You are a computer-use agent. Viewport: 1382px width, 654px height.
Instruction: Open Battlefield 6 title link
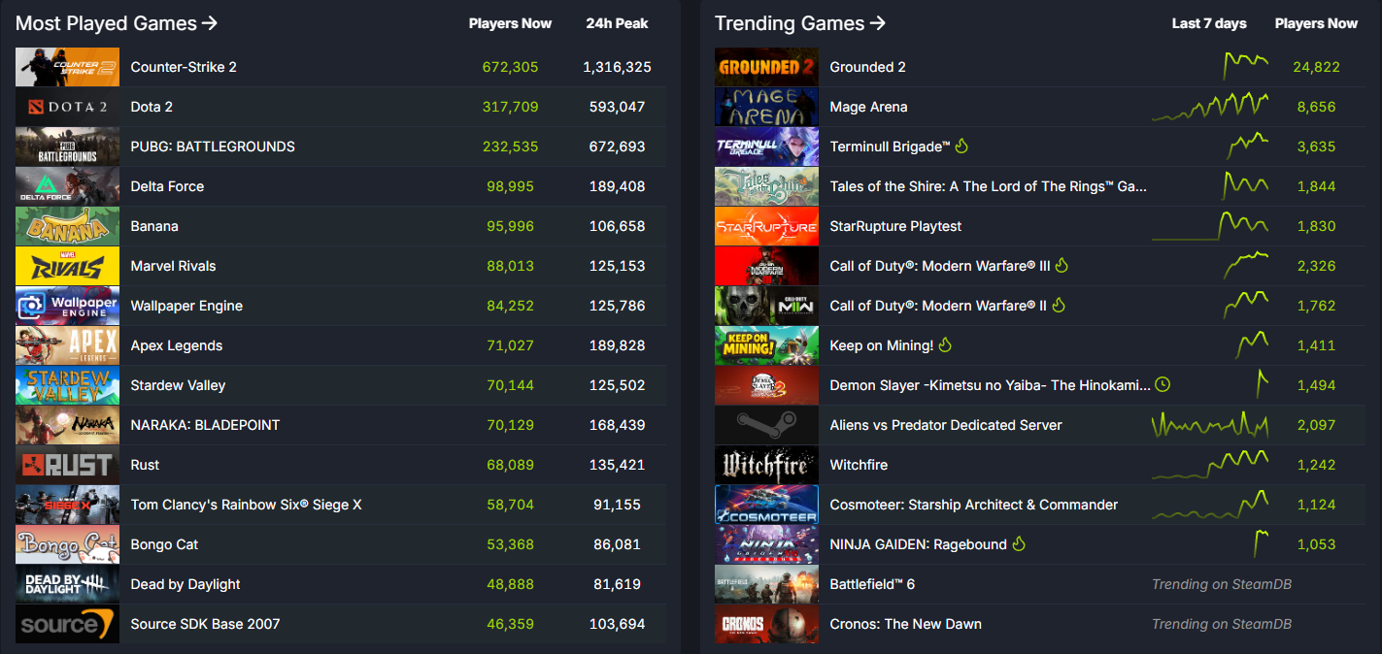click(872, 584)
